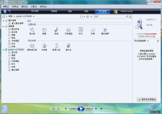
Task: Start playback with the Play button
Action: [x=81, y=108]
